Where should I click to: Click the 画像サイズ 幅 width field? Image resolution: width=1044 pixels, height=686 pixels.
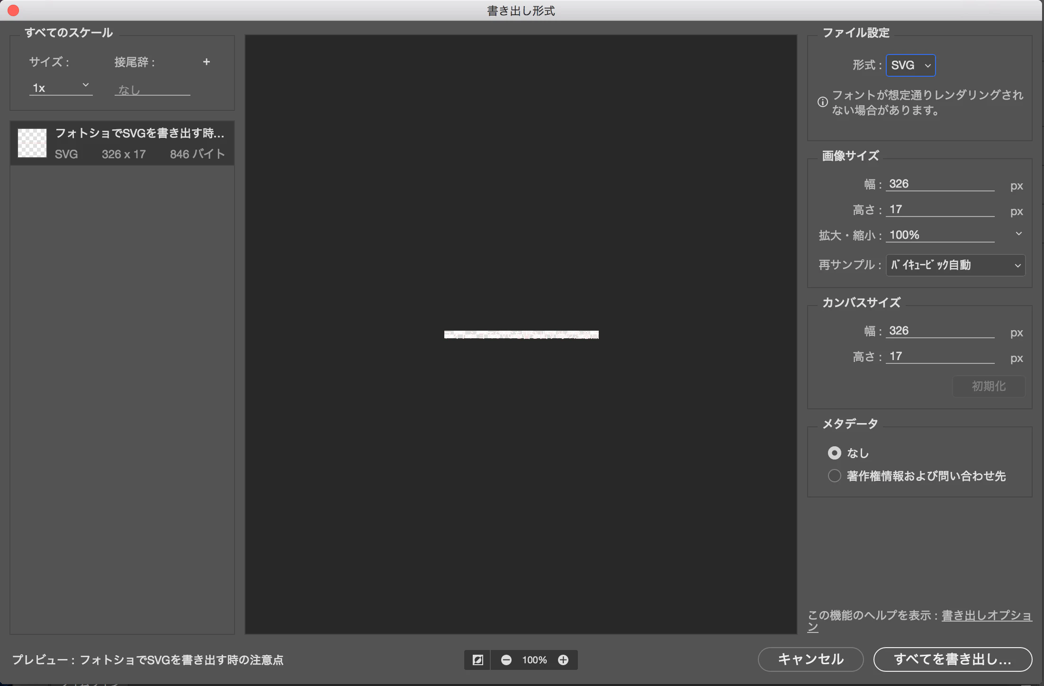(x=940, y=184)
